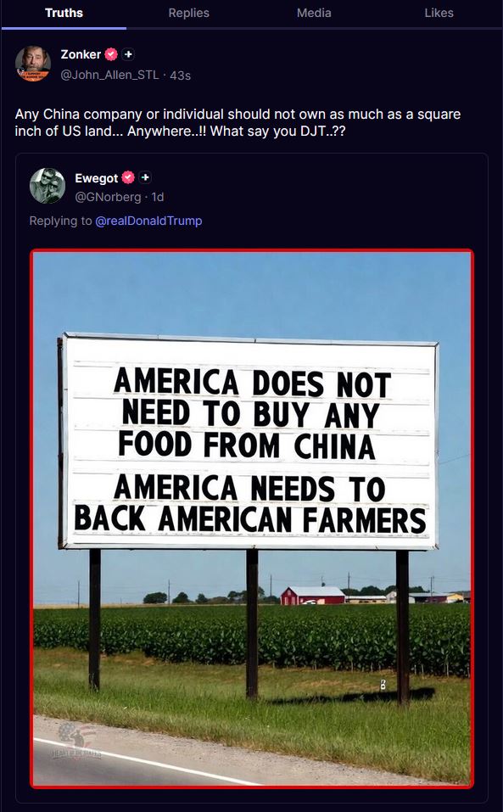Click Zonker's post text about China land
503x812 pixels.
pos(238,122)
